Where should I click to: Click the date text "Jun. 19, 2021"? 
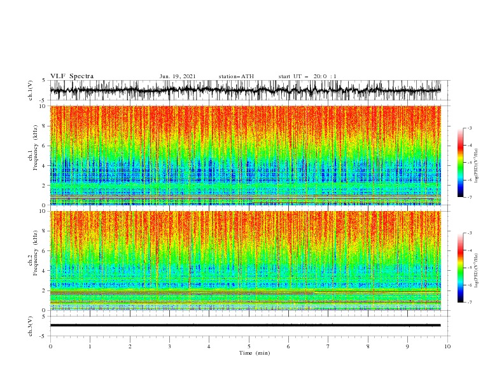coord(178,76)
